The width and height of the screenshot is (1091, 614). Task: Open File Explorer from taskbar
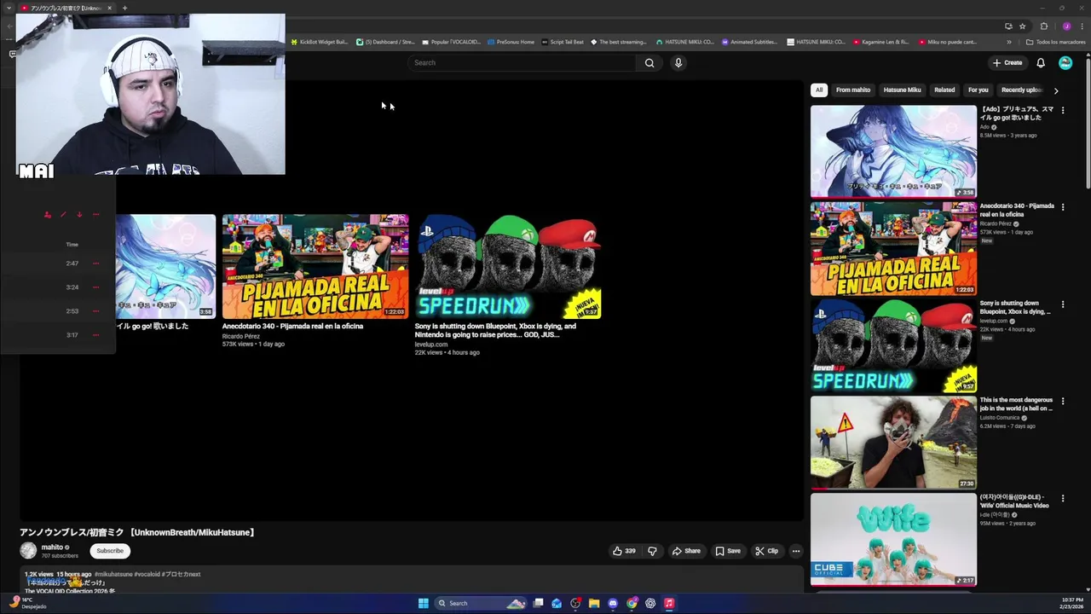(x=594, y=603)
